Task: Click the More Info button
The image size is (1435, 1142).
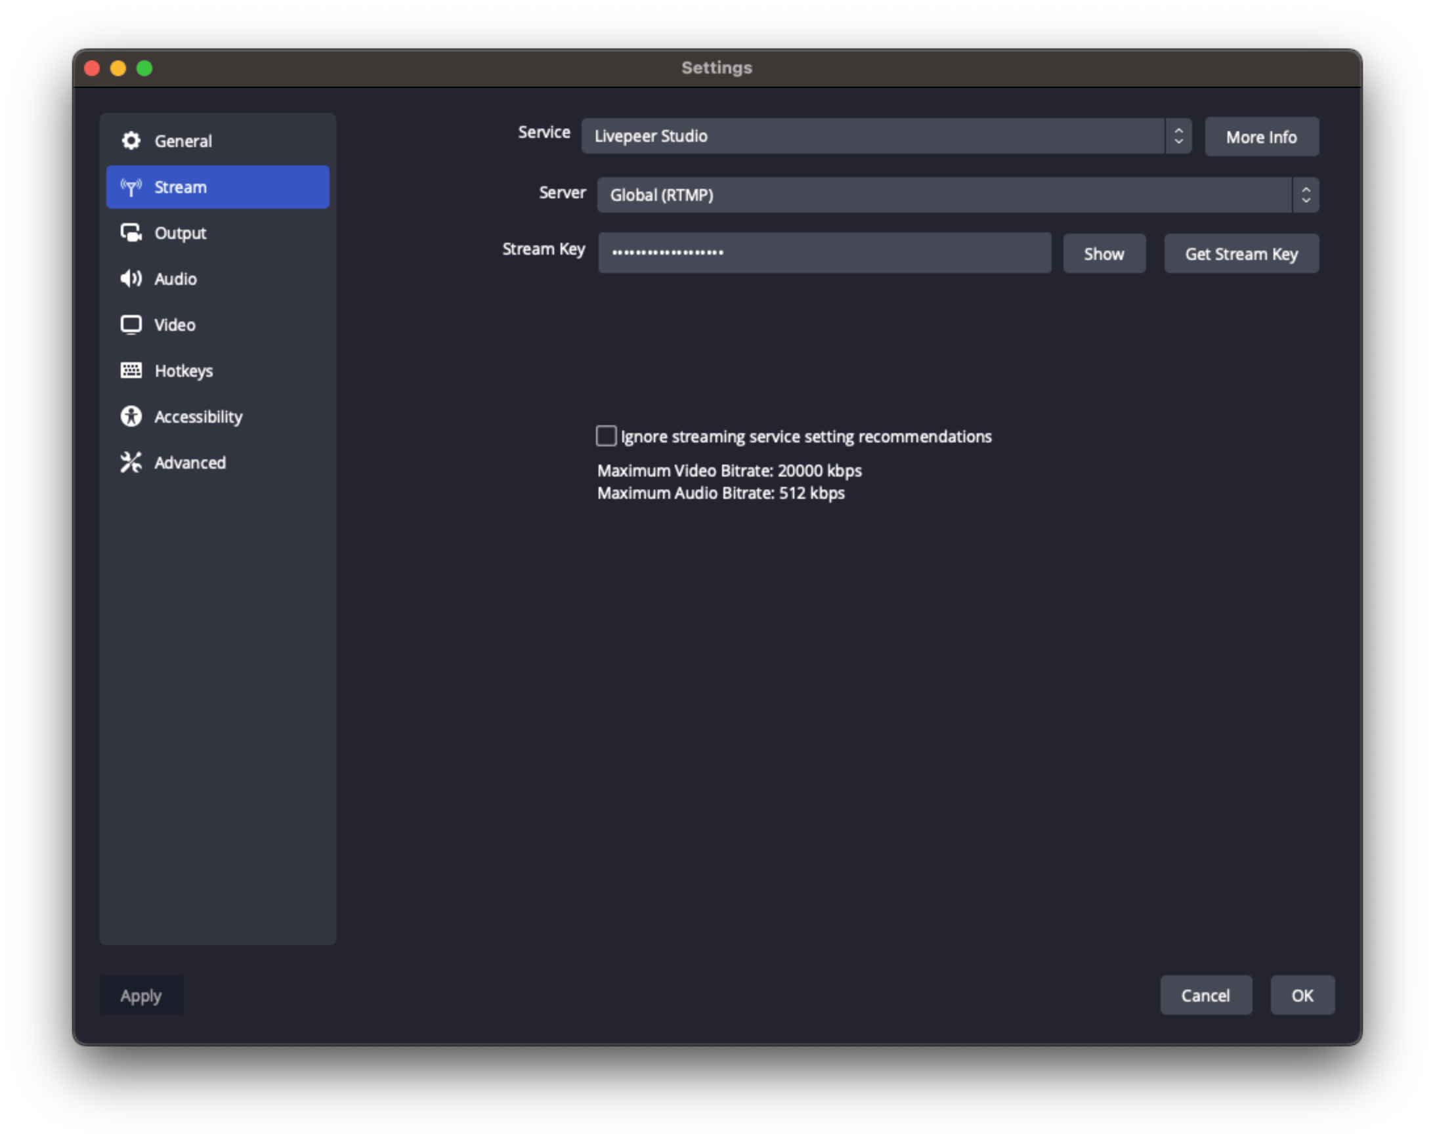Action: tap(1261, 137)
